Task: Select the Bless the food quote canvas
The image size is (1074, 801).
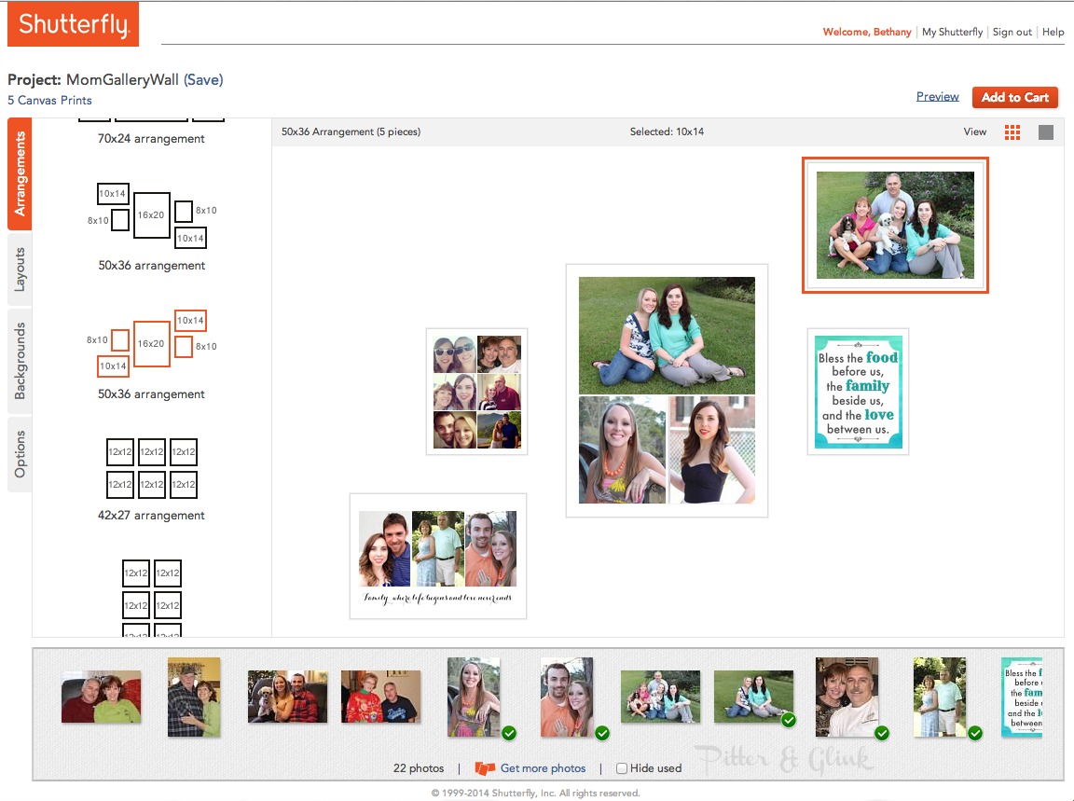Action: [857, 392]
